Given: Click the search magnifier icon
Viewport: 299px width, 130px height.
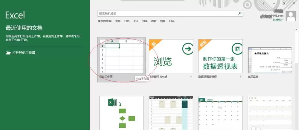Looking at the screenshot, I should tap(240, 13).
